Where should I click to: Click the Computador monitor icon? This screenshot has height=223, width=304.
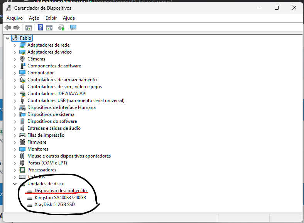point(22,73)
